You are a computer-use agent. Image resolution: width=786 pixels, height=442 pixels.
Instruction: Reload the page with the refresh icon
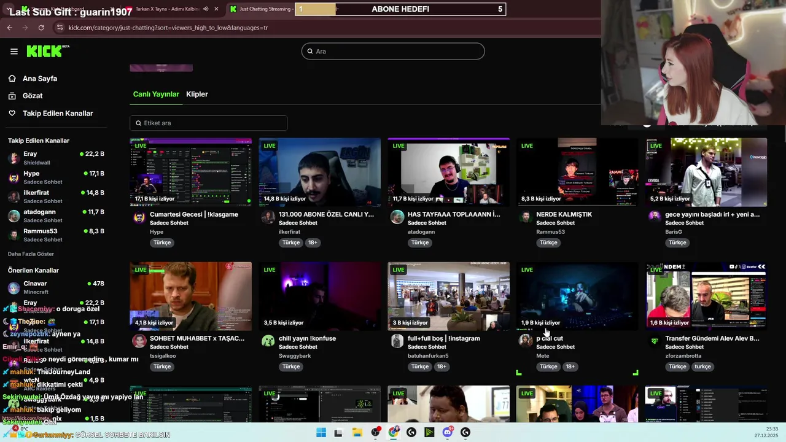41,28
